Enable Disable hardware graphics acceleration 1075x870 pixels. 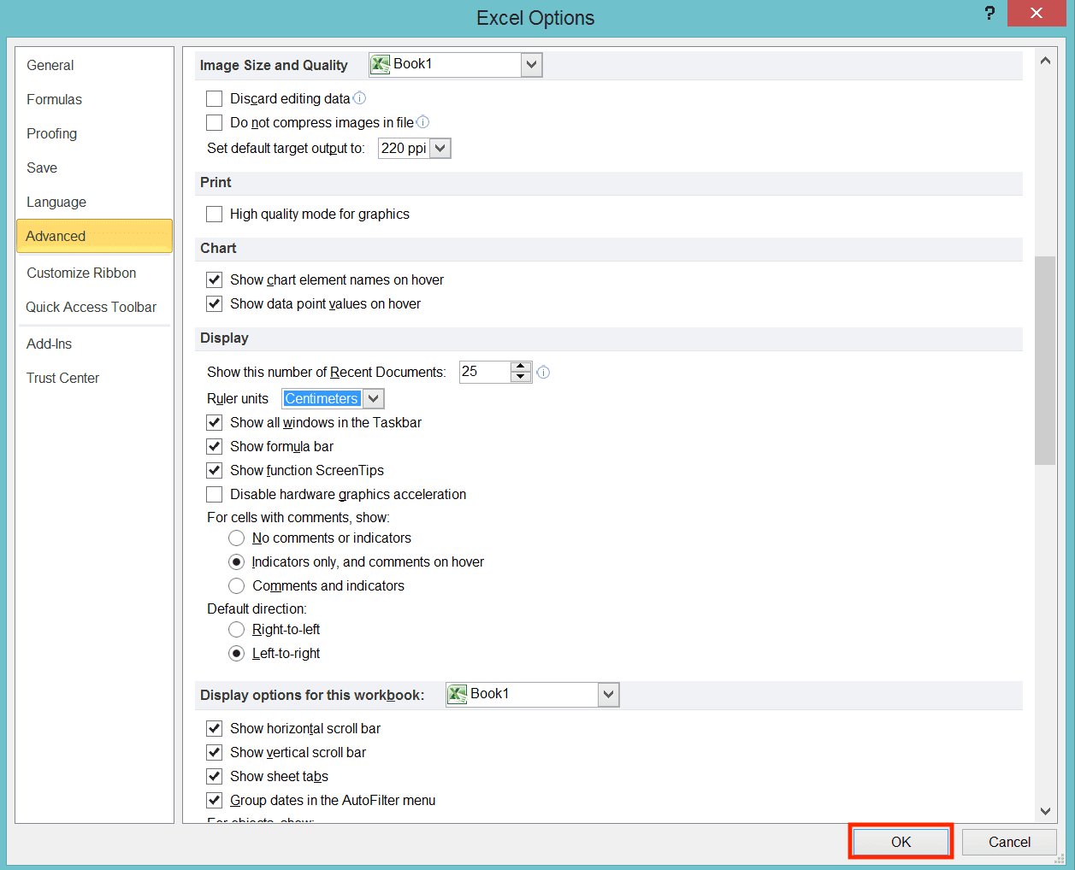214,494
